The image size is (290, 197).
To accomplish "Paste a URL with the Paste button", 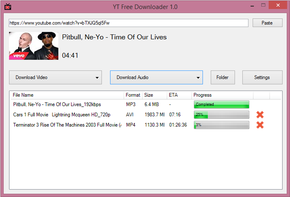I will [268, 23].
